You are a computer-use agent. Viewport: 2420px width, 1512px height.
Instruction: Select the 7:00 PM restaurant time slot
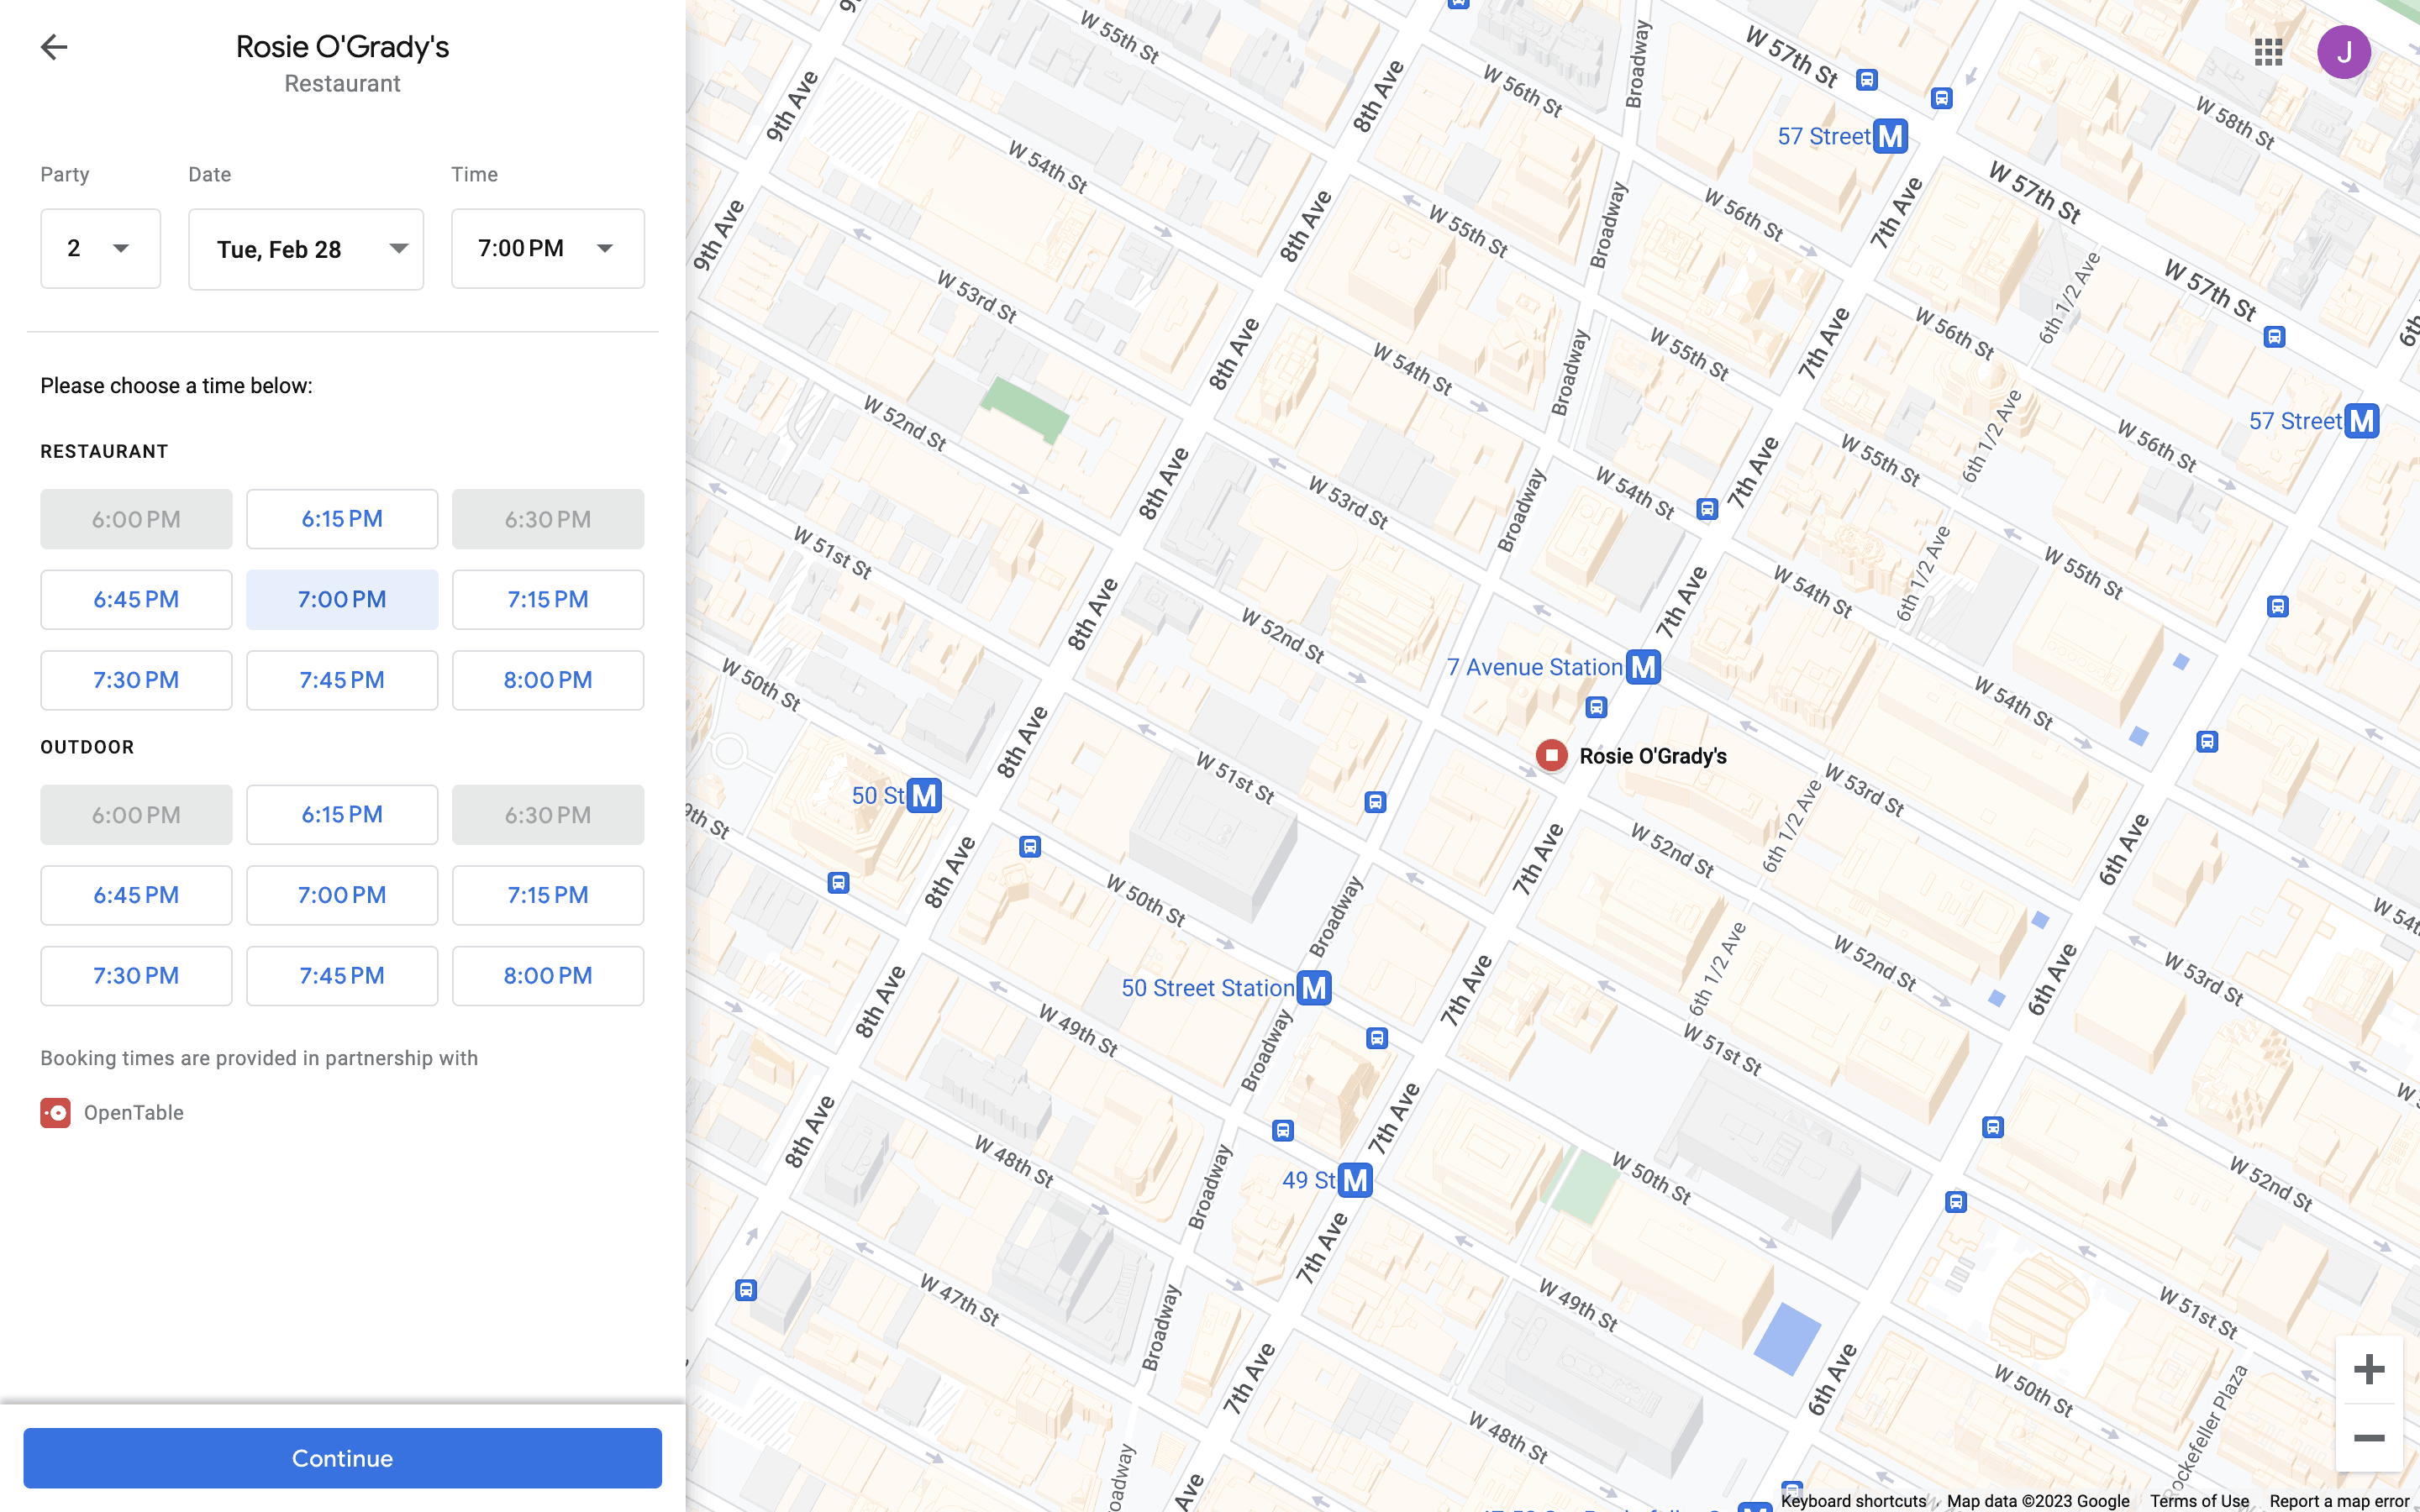point(342,599)
